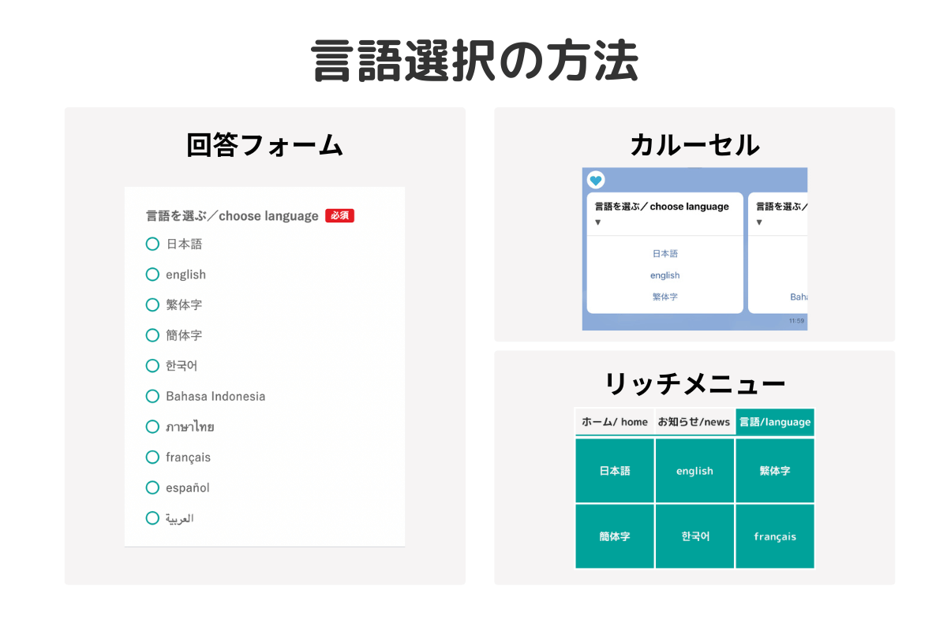Select the 日本語 radio button
The image size is (947, 631).
tap(152, 244)
